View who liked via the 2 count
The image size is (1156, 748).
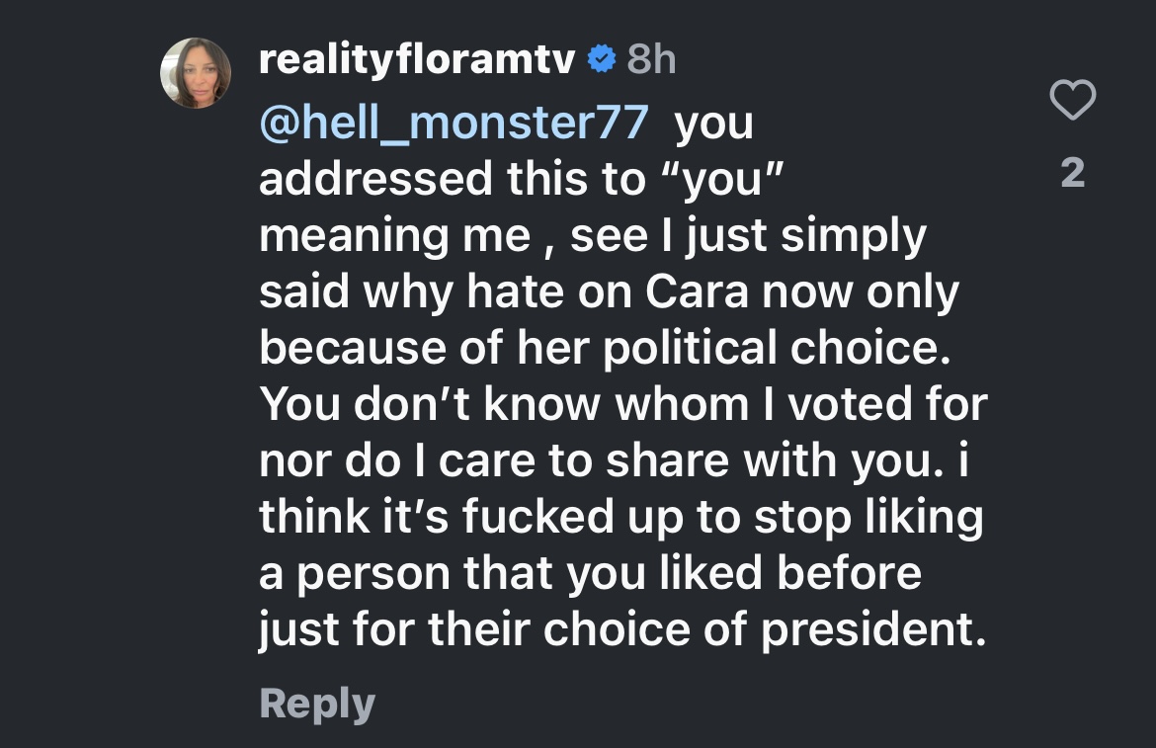point(1073,173)
